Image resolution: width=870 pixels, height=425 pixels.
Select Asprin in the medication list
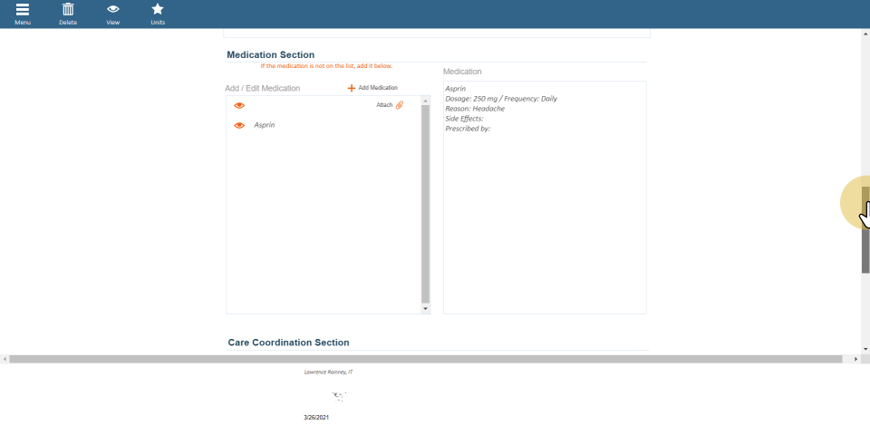coord(265,125)
